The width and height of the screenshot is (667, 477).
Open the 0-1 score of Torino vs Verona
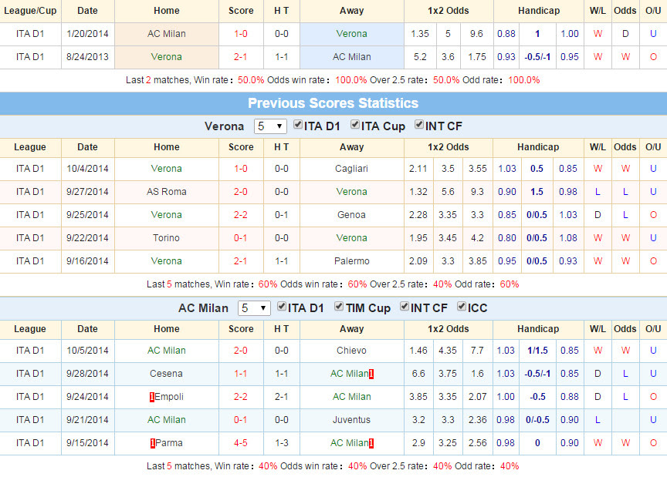[241, 238]
